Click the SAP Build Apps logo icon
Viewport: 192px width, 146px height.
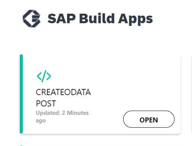click(32, 19)
